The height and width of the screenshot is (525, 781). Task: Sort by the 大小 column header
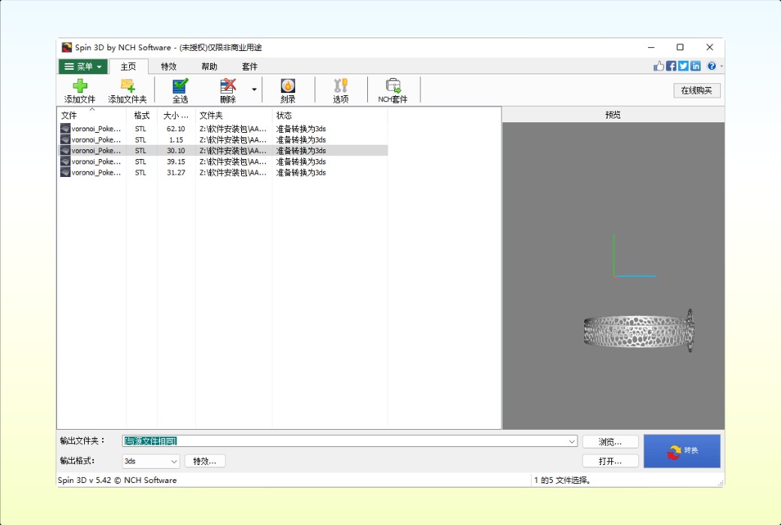176,115
